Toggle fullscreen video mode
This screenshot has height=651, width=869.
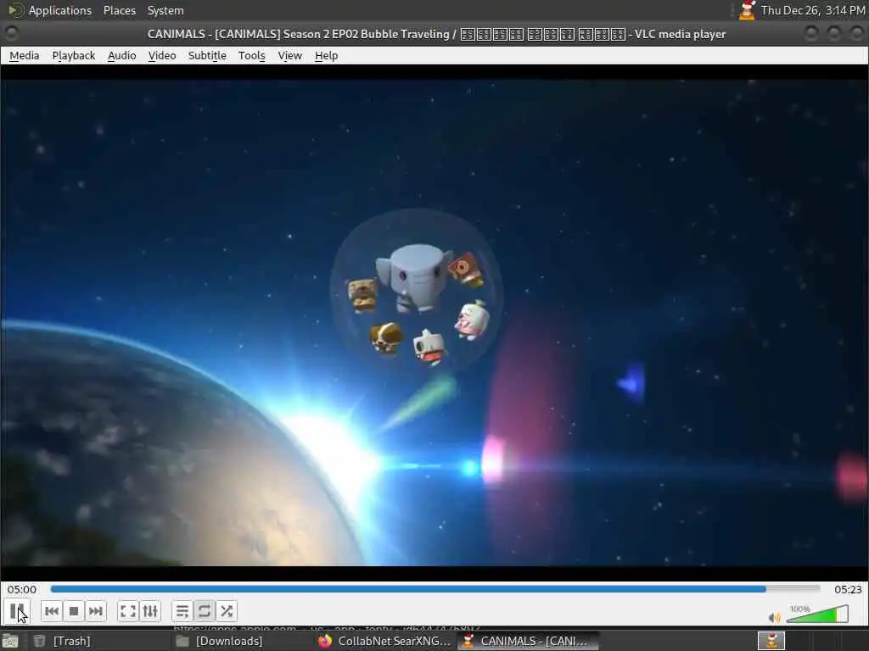tap(128, 611)
